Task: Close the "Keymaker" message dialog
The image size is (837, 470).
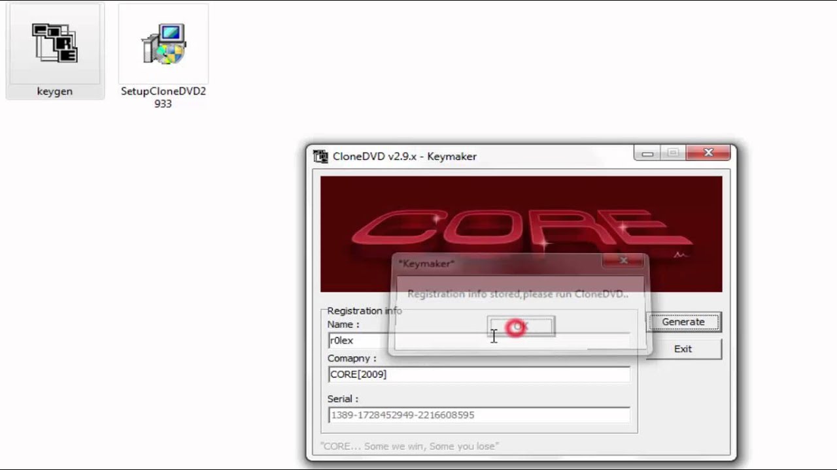Action: pyautogui.click(x=624, y=260)
